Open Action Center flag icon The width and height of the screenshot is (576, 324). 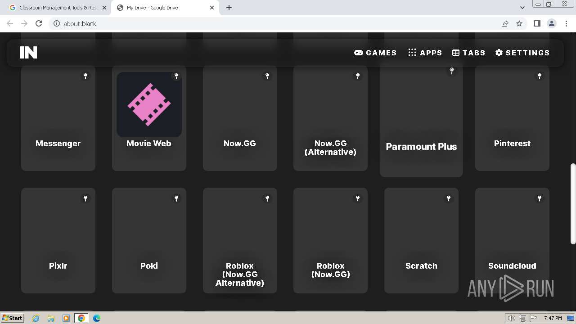(534, 318)
